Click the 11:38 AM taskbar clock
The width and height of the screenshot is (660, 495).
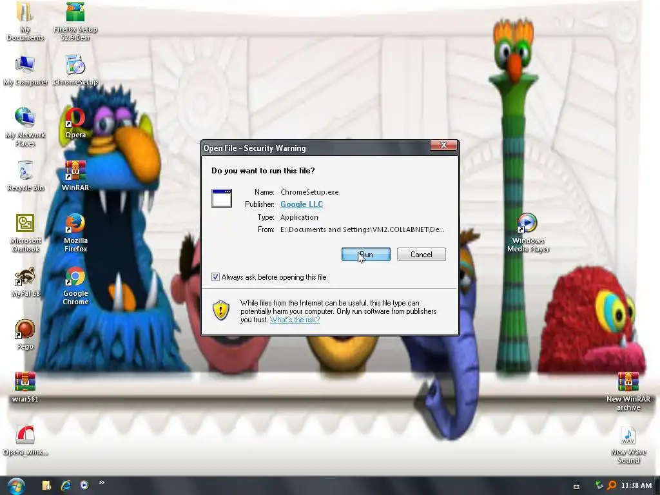(636, 485)
